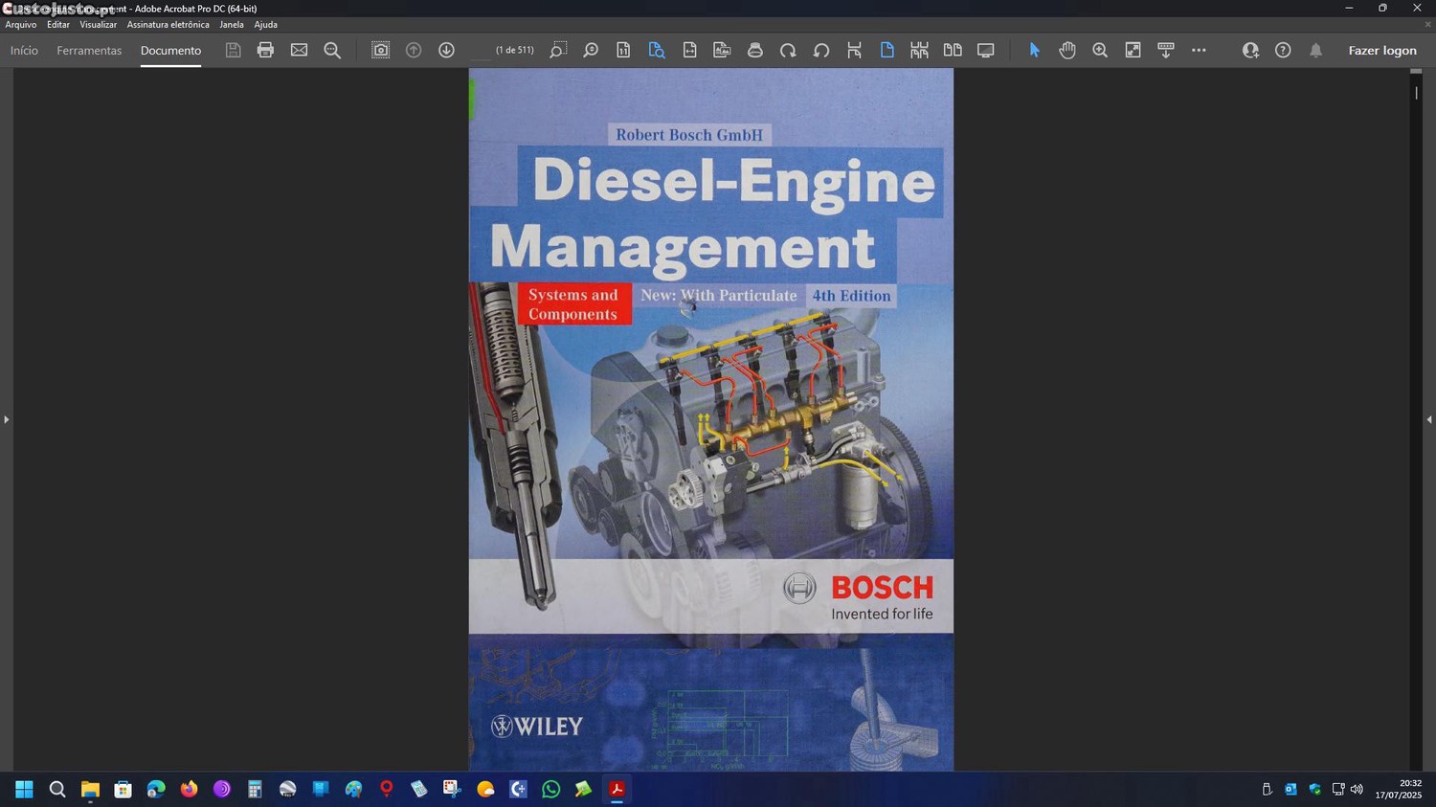Go to the next page arrow

[446, 50]
